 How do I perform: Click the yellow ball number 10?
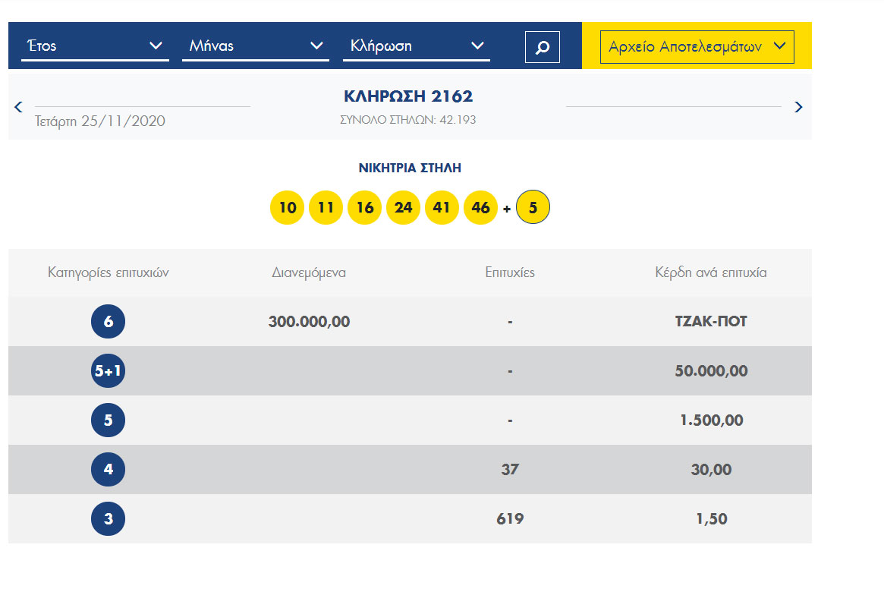[287, 208]
